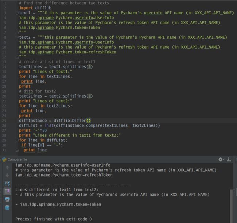Collapse the text2 string fold at line 8
This screenshot has width=237, height=223.
point(17,37)
